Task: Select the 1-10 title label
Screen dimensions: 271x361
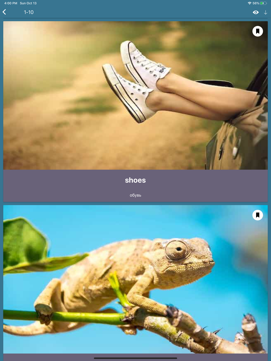Action: point(29,12)
